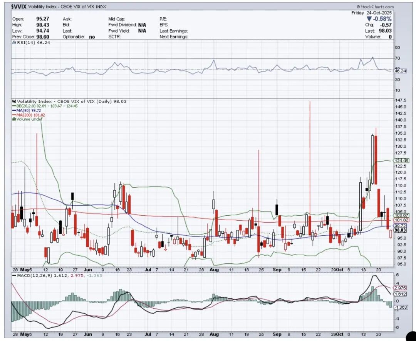Click the $VVIX ticker symbol
The image size is (416, 341).
(19, 7)
